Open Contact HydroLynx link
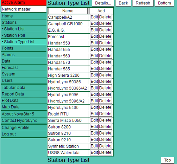 (x=24, y=121)
